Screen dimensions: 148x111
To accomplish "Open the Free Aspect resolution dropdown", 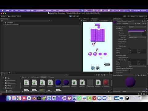I will pyautogui.click(x=105, y=21).
